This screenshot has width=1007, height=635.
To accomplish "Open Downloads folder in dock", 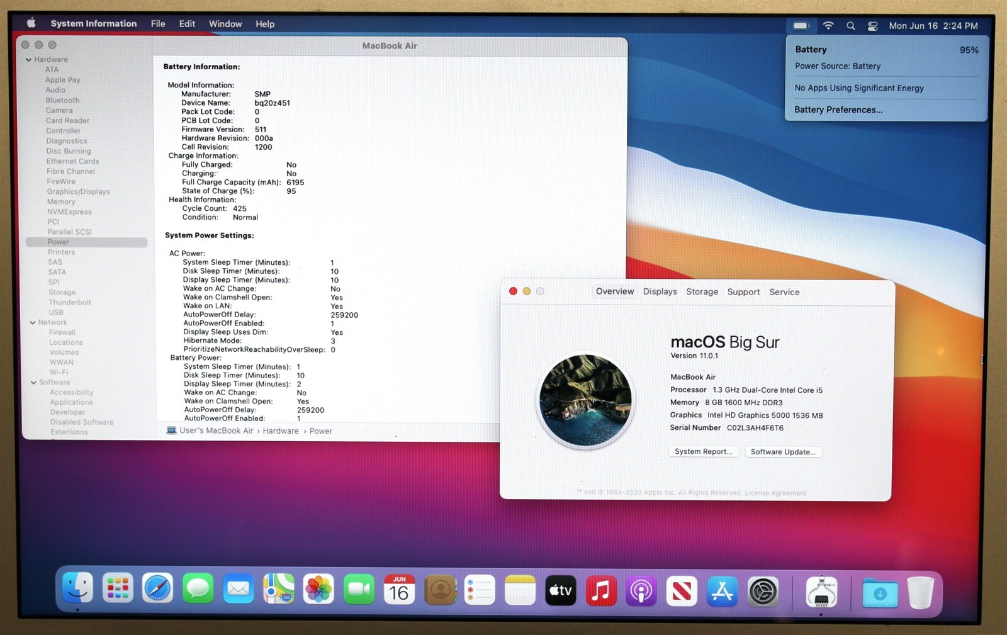I will [880, 593].
